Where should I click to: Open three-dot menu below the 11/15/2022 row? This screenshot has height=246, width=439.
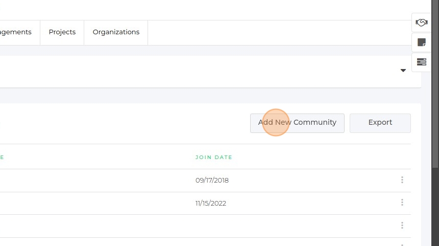click(402, 226)
